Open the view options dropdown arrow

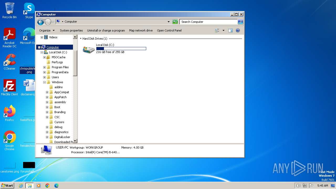(223, 30)
